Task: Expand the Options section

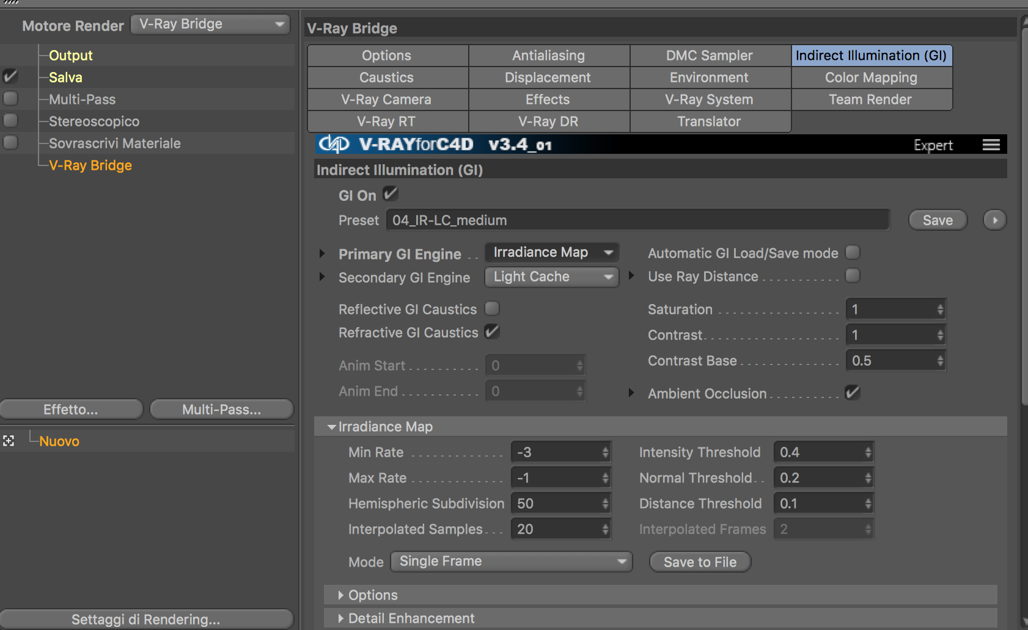Action: click(341, 595)
